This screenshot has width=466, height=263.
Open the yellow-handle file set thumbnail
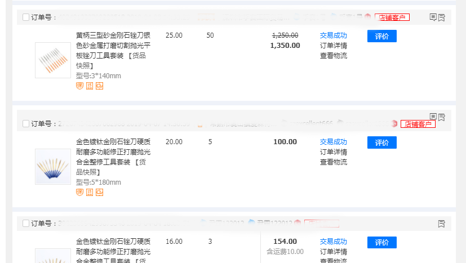point(53,60)
